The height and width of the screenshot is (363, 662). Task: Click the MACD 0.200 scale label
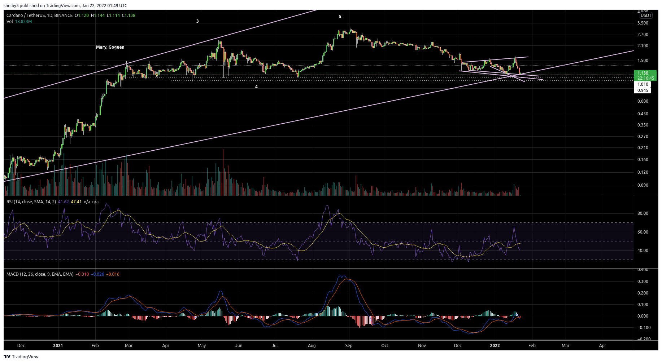(x=643, y=293)
